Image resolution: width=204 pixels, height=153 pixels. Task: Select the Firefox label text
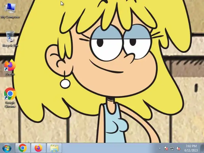[x=10, y=74]
